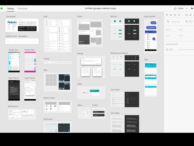Screen dimensions: 194x146
Task: Click the Y position input field
Action: tap(185, 36)
